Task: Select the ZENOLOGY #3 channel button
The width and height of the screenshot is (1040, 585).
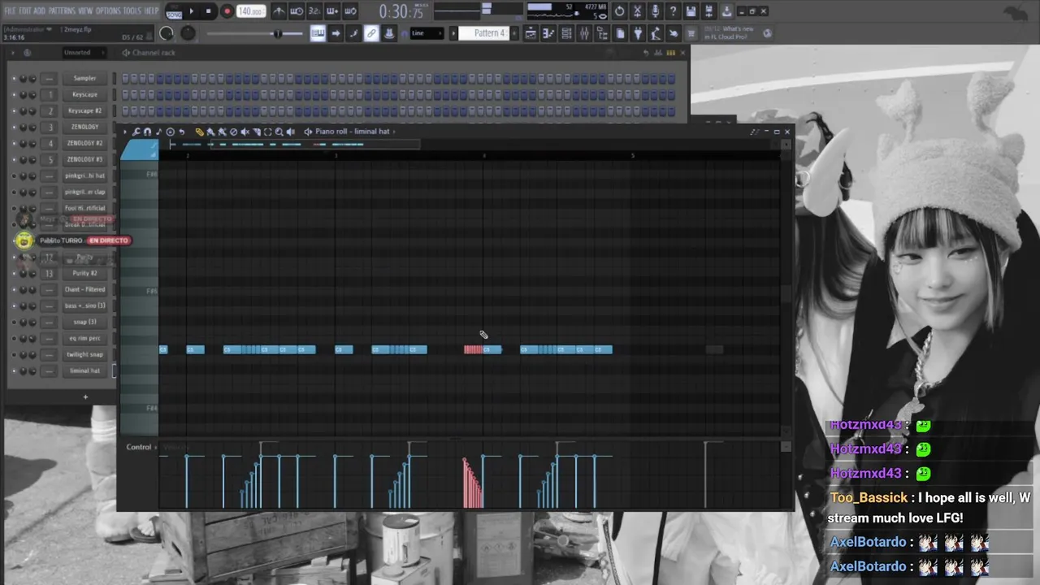Action: pyautogui.click(x=84, y=159)
